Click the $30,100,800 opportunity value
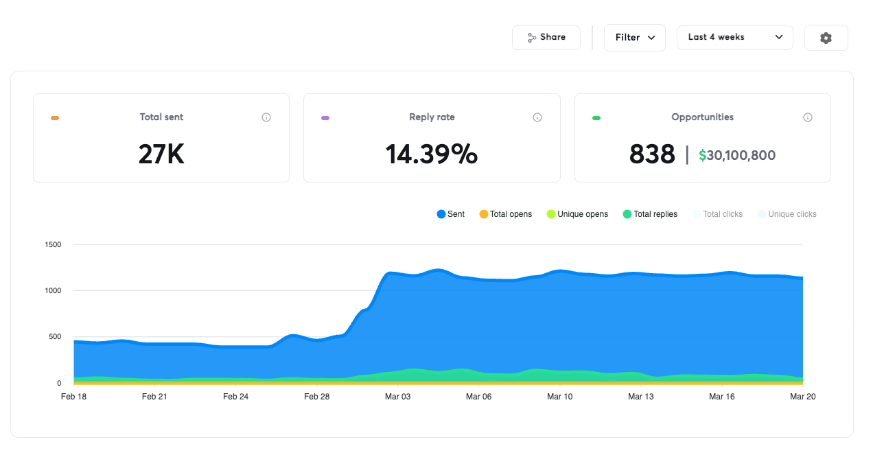 [737, 155]
